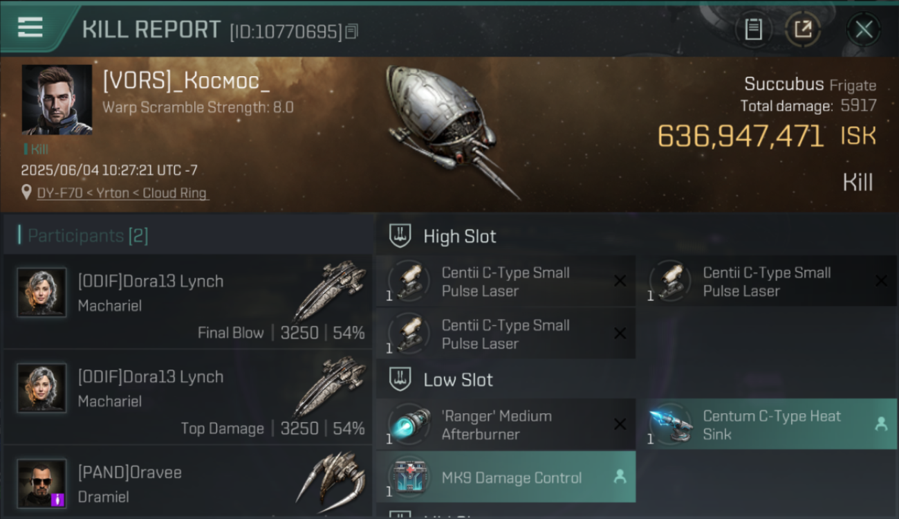Click the X on the first Pulse Laser
The height and width of the screenshot is (519, 899).
620,281
